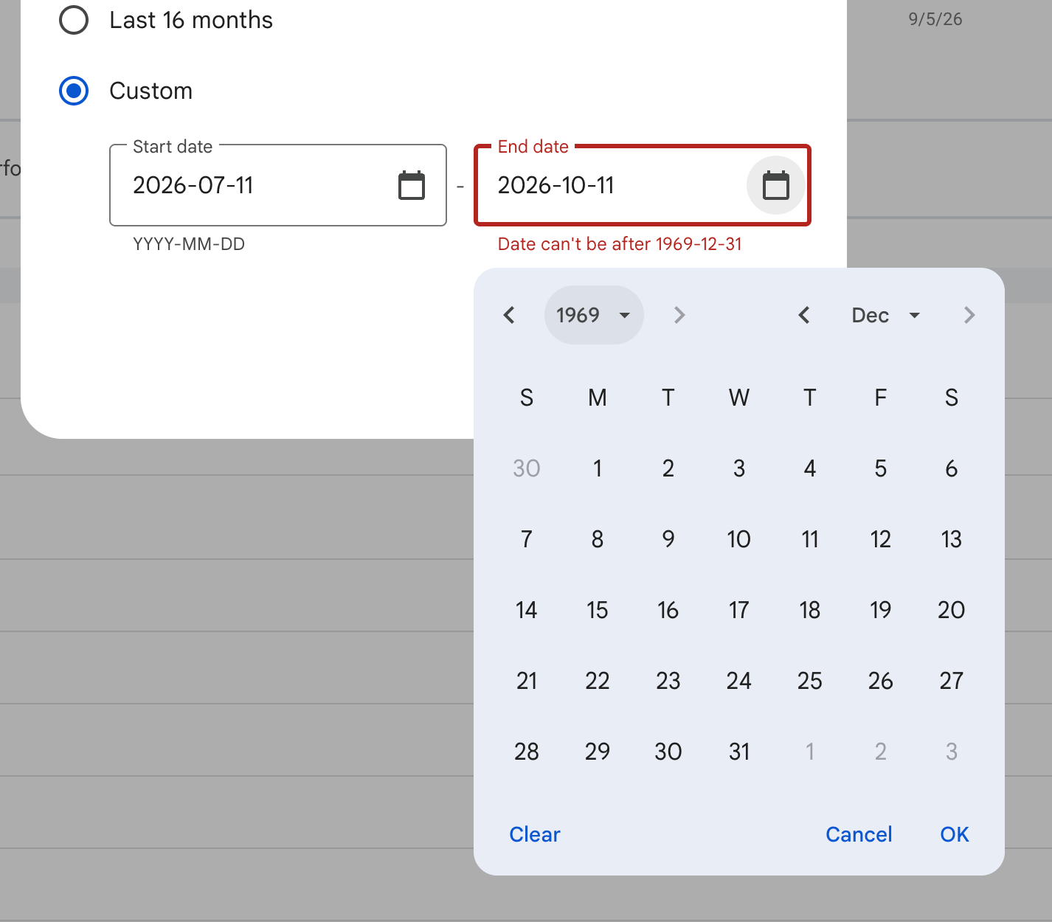Pick December 22 in the calendar
Viewport: 1052px width, 922px height.
[x=598, y=681]
